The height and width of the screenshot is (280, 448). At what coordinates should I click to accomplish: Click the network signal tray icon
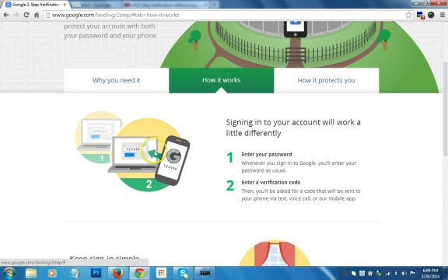pos(387,274)
